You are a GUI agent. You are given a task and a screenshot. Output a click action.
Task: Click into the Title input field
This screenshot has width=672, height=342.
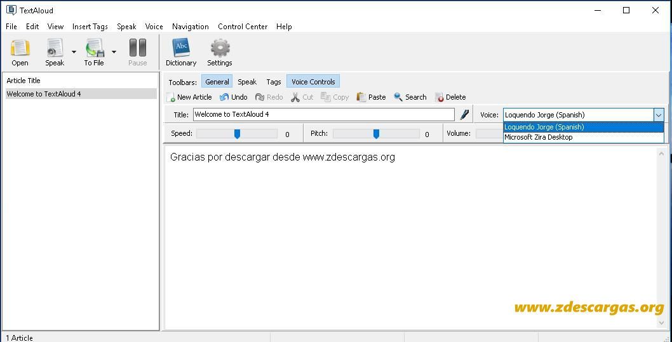323,115
